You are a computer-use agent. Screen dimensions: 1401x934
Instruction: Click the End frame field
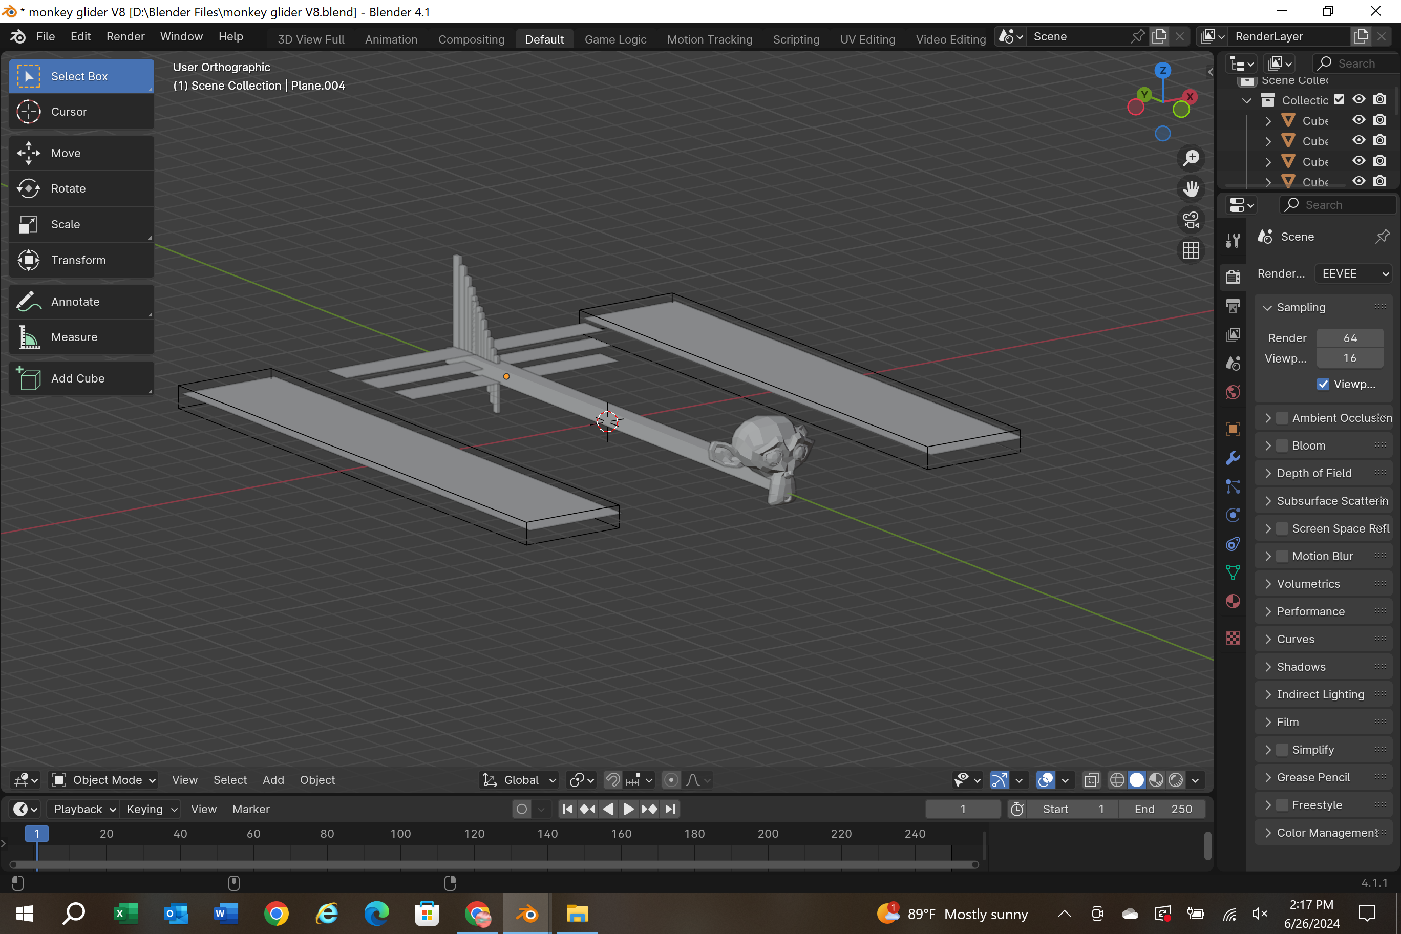click(x=1163, y=809)
